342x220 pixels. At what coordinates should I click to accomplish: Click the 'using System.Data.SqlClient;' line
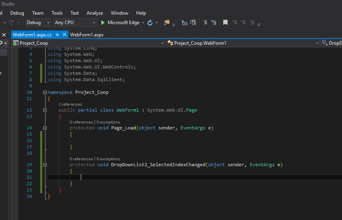pyautogui.click(x=86, y=80)
